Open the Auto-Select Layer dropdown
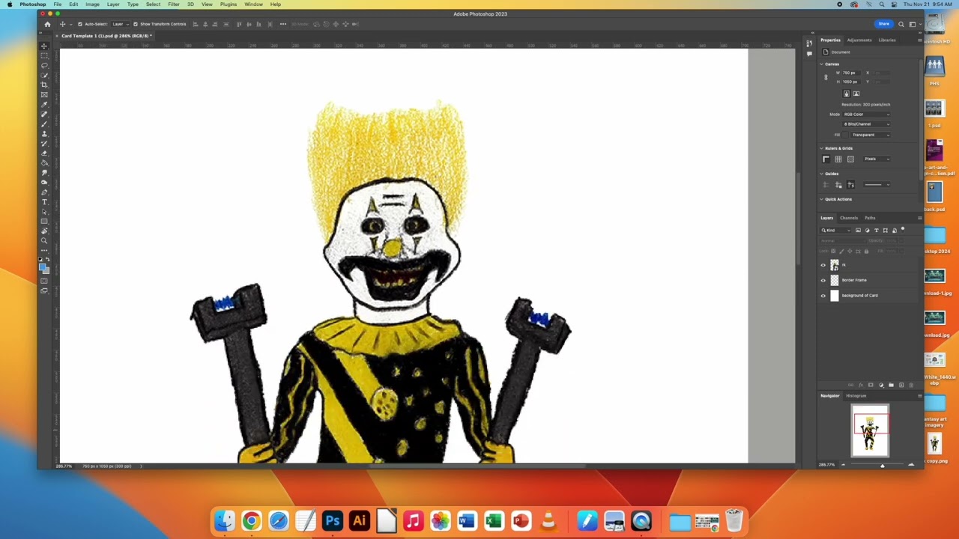The height and width of the screenshot is (539, 959). 119,24
